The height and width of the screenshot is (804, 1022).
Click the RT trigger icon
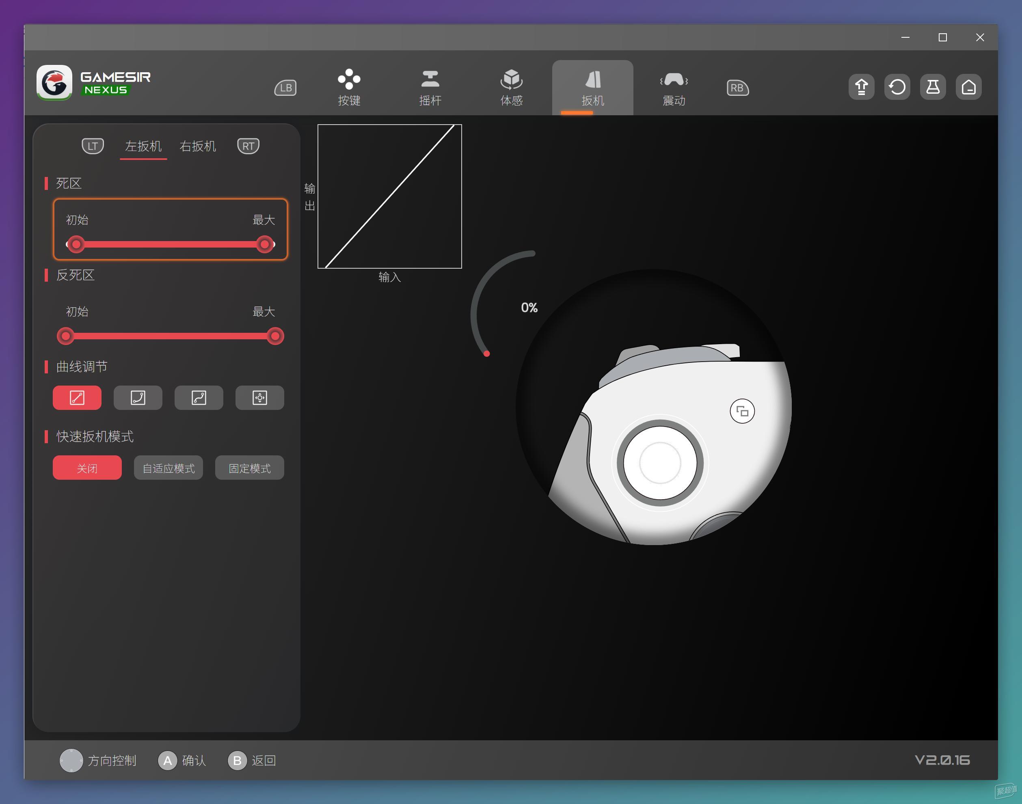[248, 146]
